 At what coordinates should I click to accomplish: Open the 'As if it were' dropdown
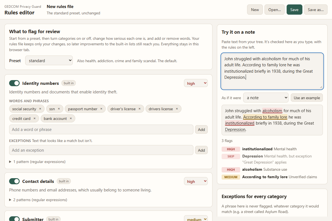266,98
